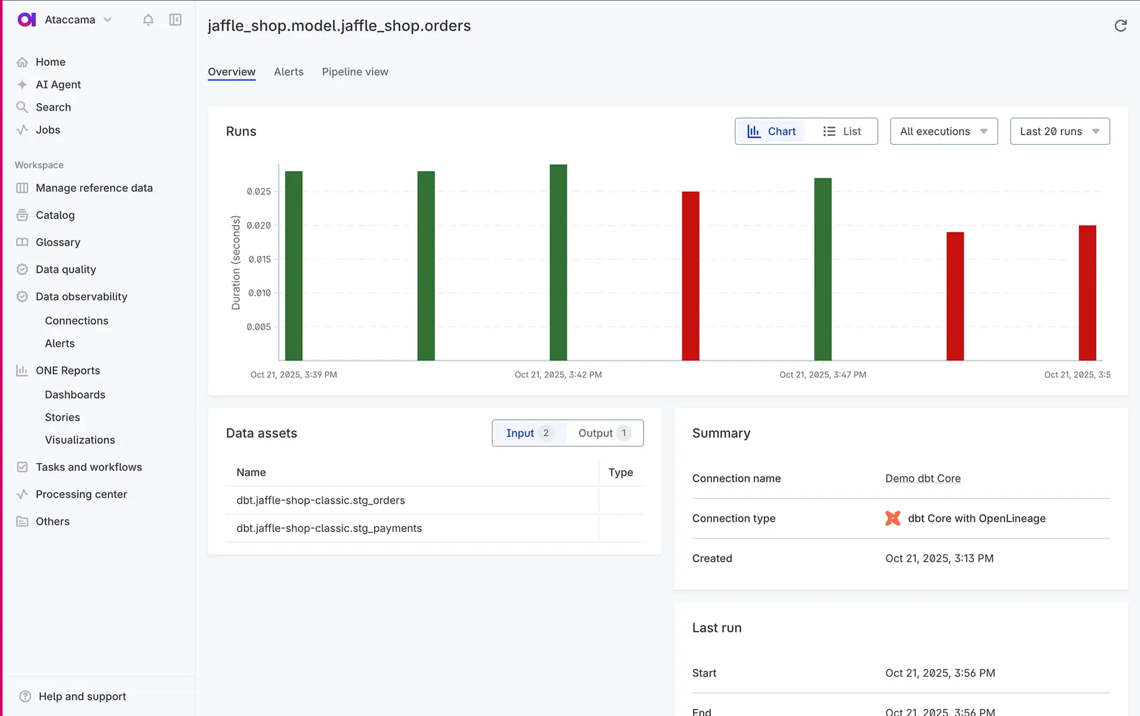This screenshot has width=1140, height=716.
Task: Switch the Runs view to List
Action: point(841,131)
